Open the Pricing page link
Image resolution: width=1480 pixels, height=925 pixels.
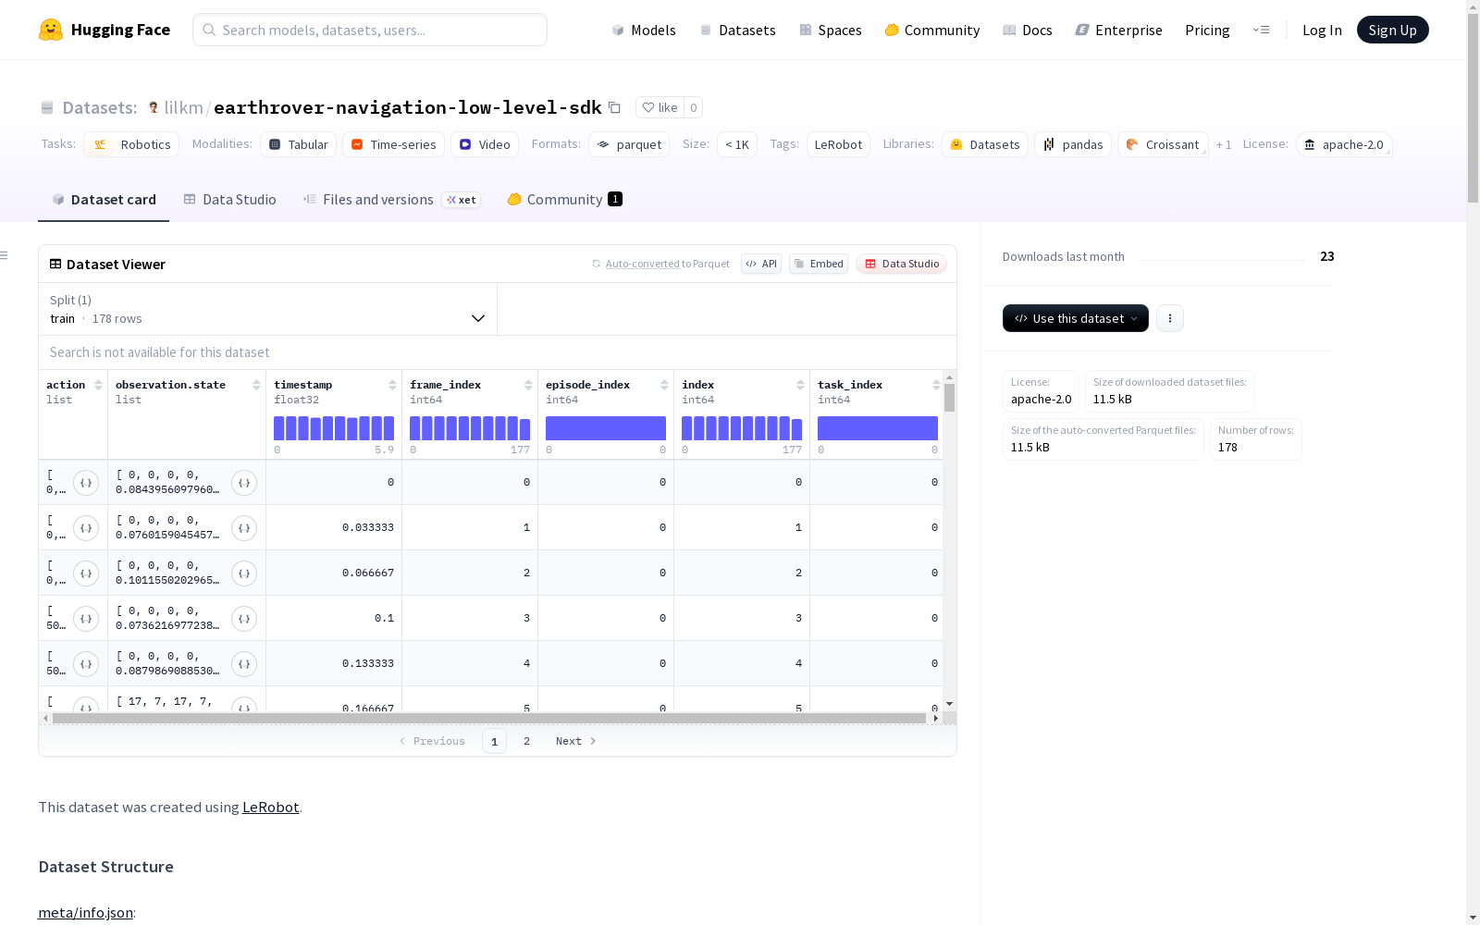click(x=1207, y=30)
